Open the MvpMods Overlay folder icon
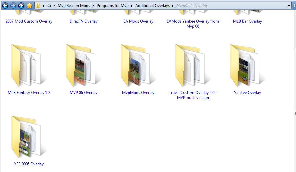 (138, 66)
